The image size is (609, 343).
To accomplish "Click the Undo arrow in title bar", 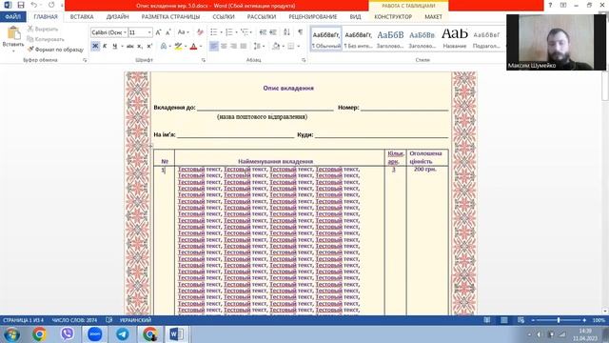I will [x=34, y=5].
